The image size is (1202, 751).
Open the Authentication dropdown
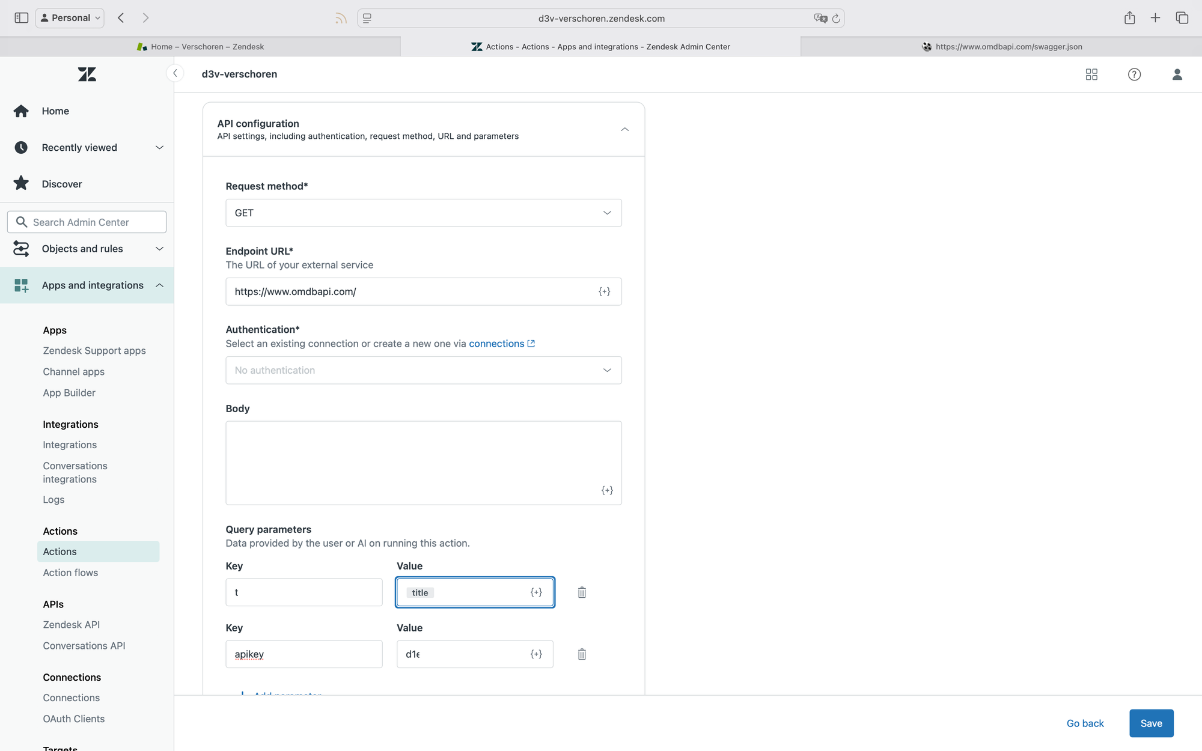coord(423,370)
